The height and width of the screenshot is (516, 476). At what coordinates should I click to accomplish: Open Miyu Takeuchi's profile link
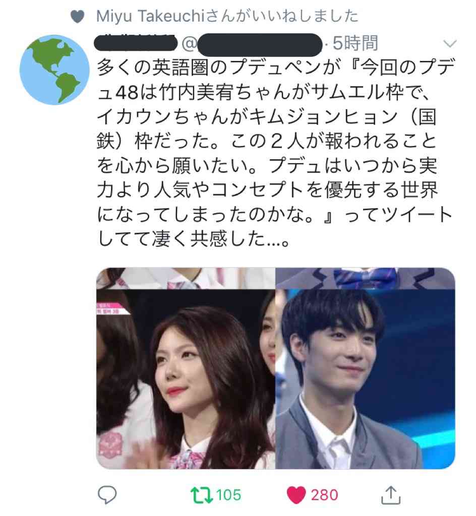pyautogui.click(x=150, y=16)
